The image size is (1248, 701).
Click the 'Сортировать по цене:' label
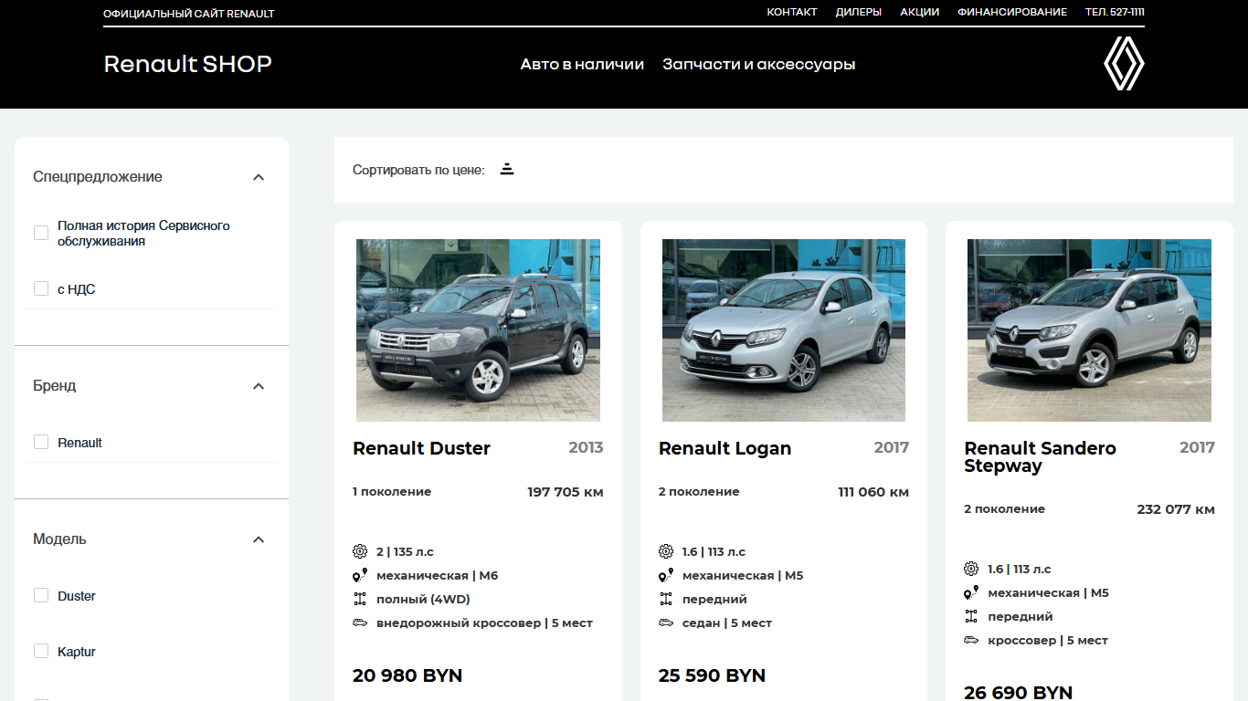coord(418,170)
